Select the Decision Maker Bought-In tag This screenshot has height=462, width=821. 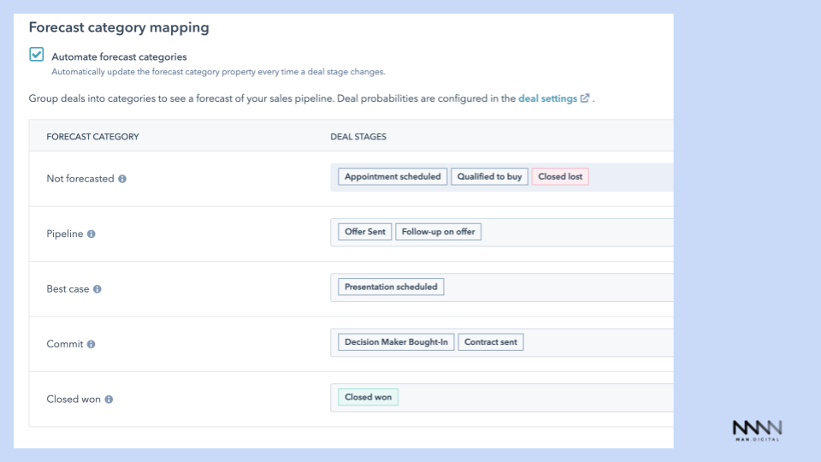pos(396,342)
